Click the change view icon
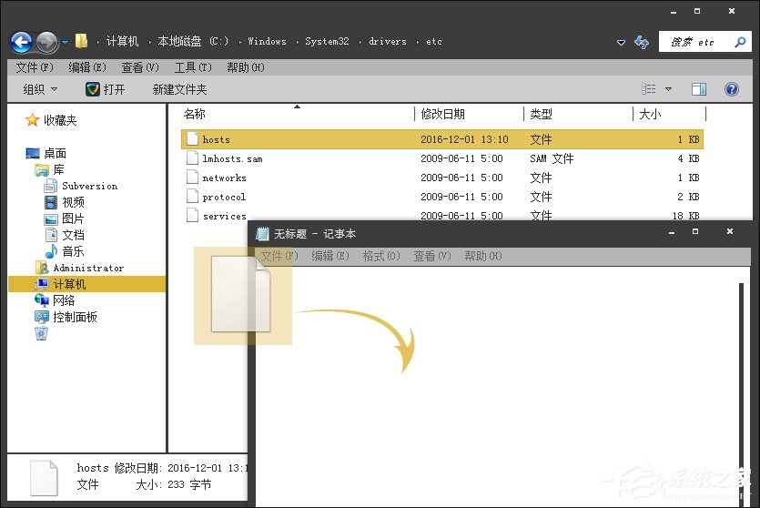760x508 pixels. click(x=649, y=89)
